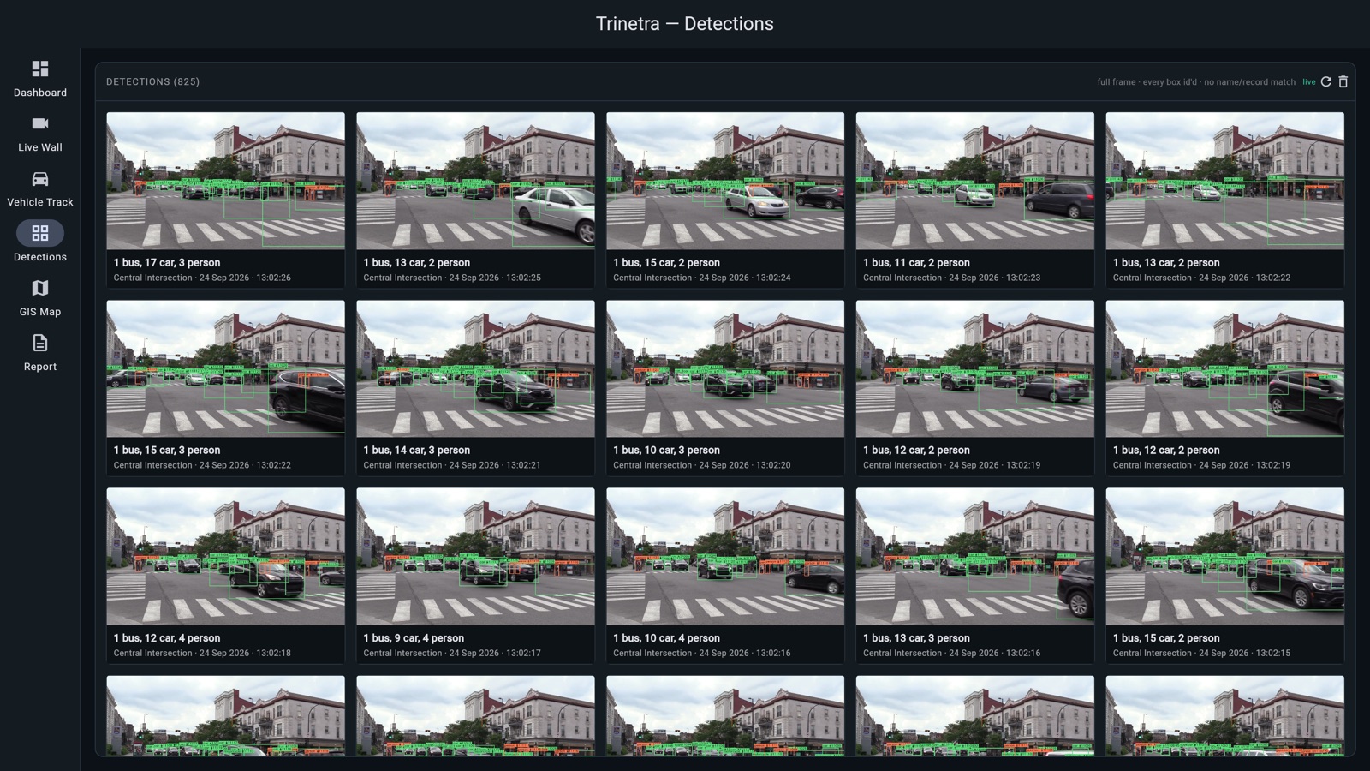This screenshot has width=1370, height=771.
Task: Open the Dashboard sidebar icon
Action: (x=40, y=69)
